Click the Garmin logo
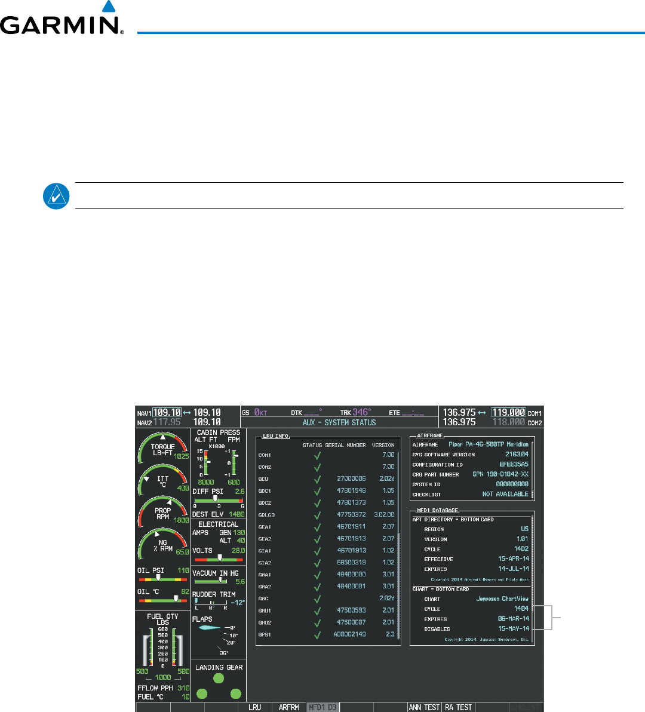Image resolution: width=645 pixels, height=712 pixels. pos(62,18)
